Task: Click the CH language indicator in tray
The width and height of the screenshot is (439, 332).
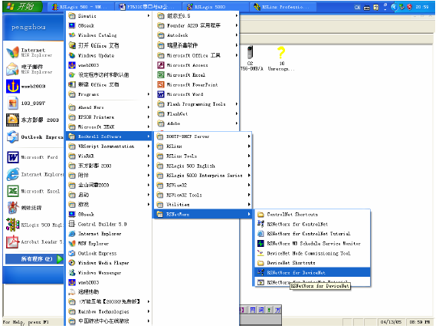Action: coord(357,8)
